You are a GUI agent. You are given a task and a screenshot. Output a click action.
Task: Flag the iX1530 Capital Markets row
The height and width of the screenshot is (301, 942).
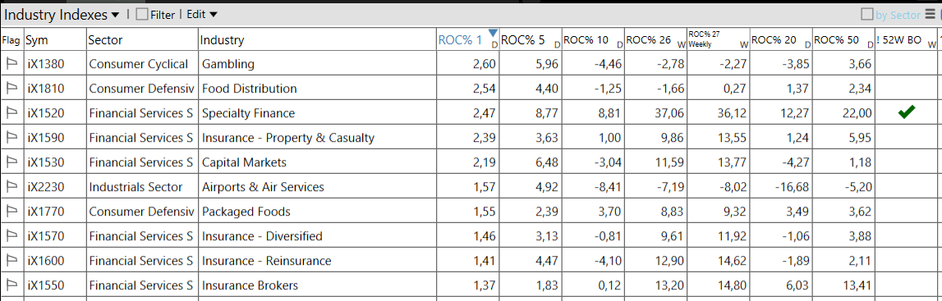(x=11, y=162)
